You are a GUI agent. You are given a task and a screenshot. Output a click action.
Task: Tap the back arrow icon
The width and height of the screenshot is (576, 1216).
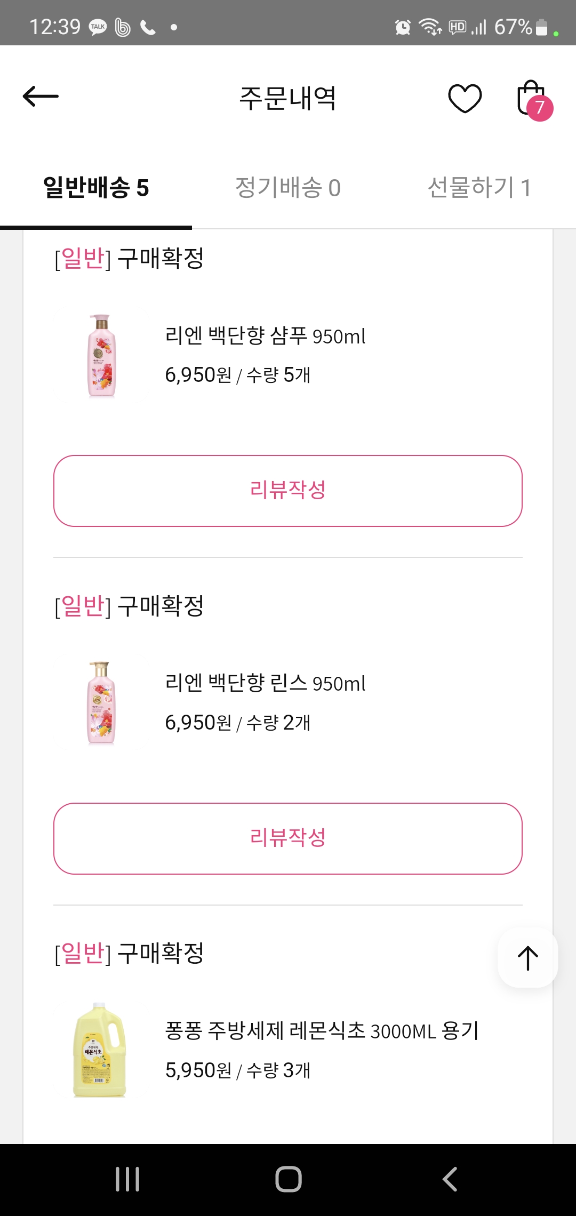point(41,97)
